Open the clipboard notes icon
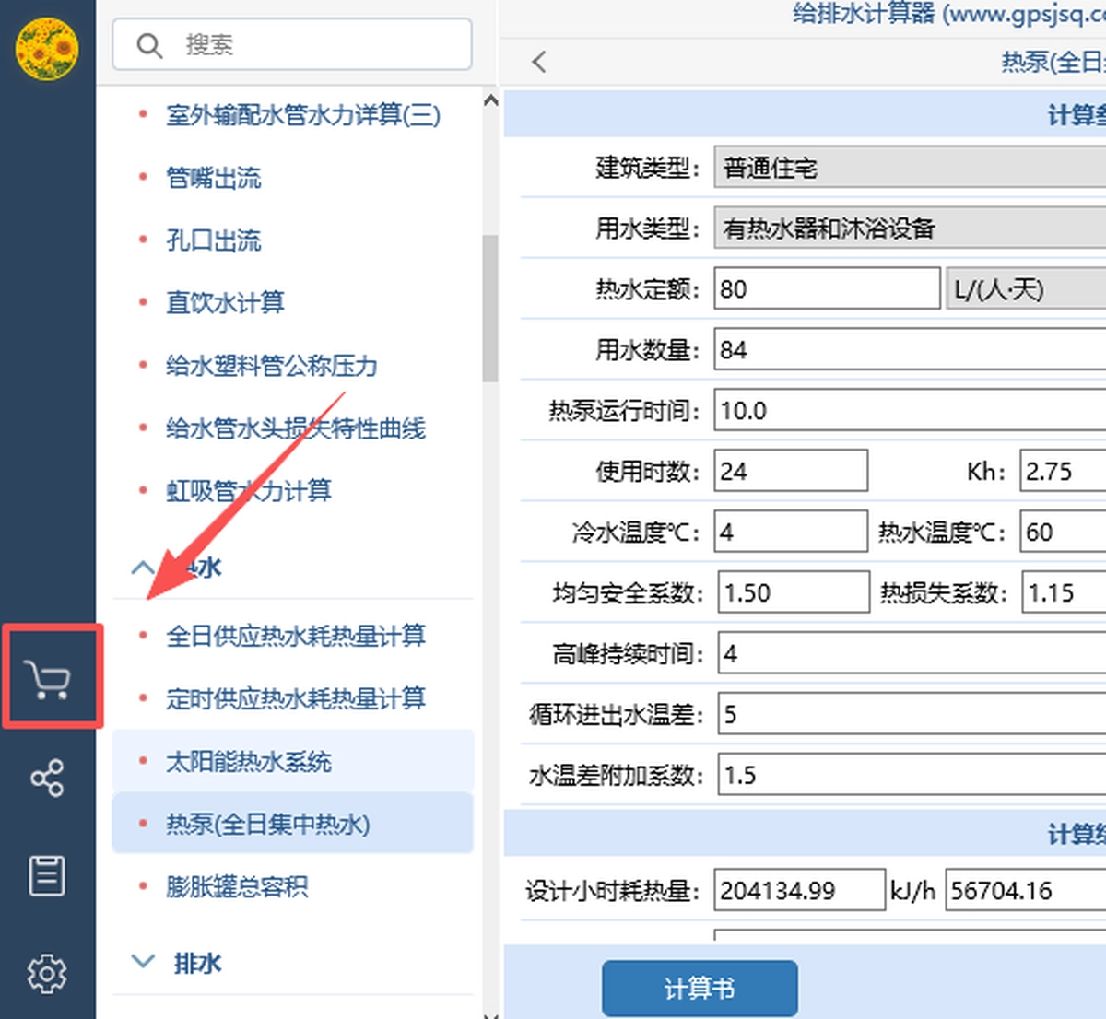 pyautogui.click(x=47, y=875)
